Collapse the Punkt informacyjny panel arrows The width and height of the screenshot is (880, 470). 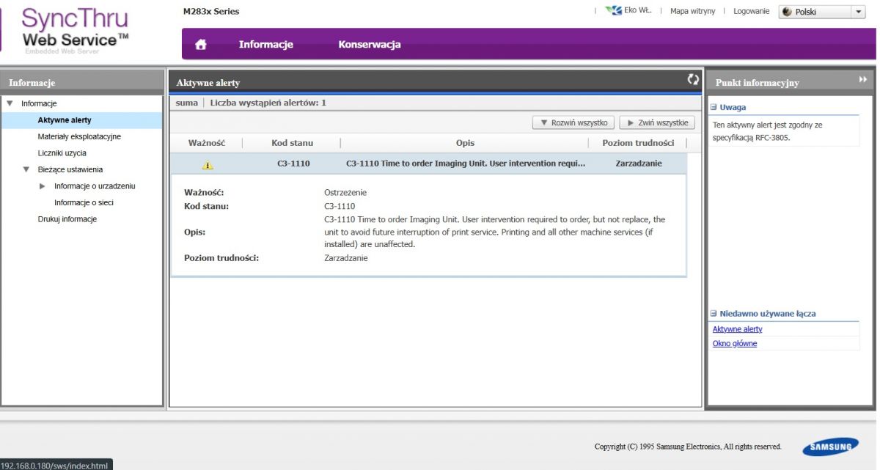(862, 79)
